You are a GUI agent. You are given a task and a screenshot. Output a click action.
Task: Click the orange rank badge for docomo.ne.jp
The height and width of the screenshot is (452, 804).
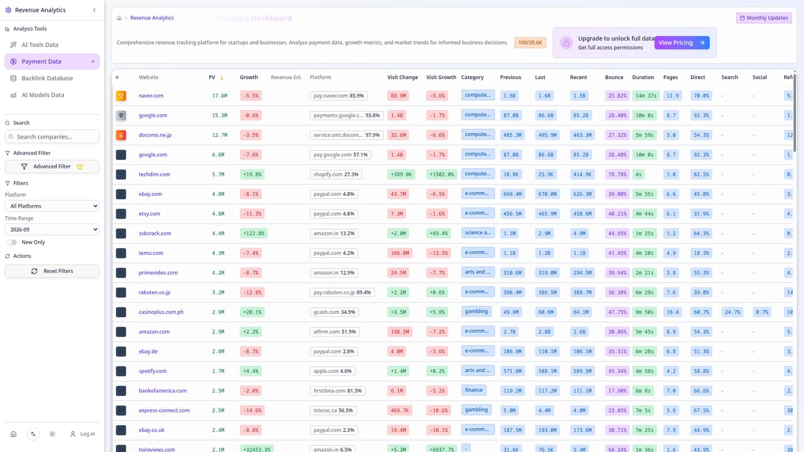click(x=121, y=135)
